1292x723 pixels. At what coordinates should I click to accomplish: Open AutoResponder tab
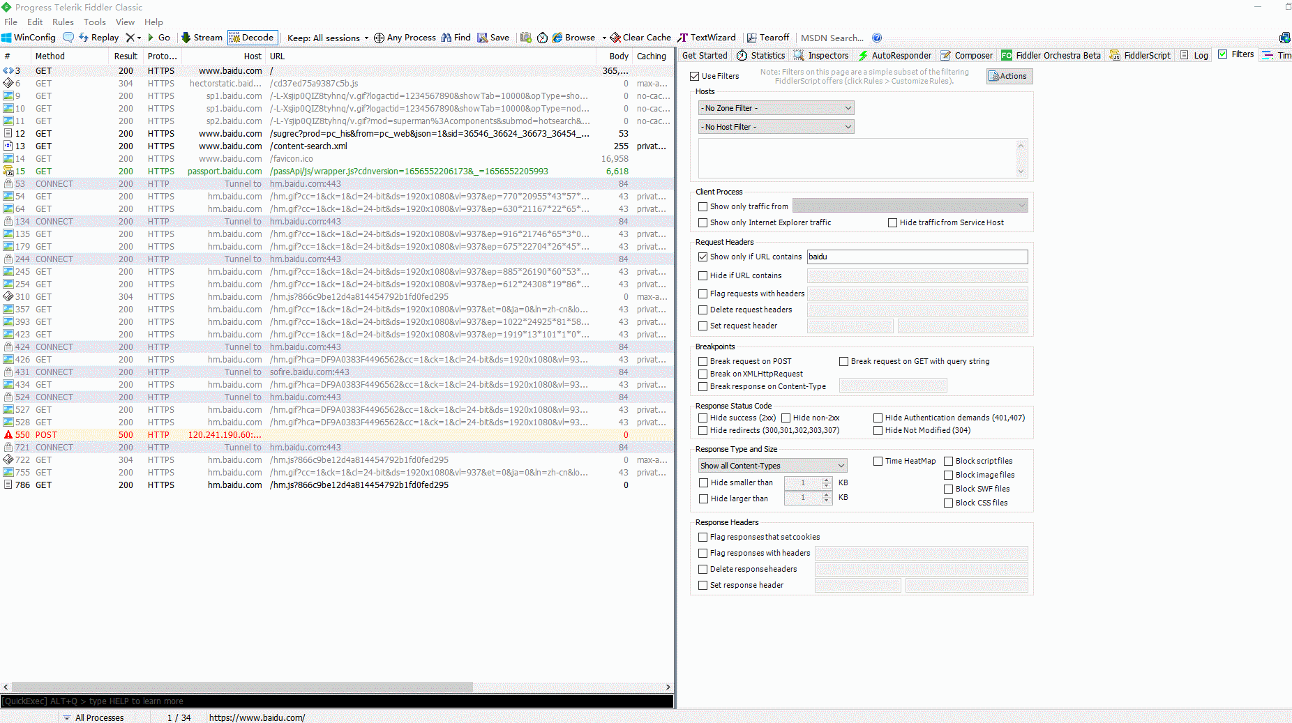click(x=895, y=56)
